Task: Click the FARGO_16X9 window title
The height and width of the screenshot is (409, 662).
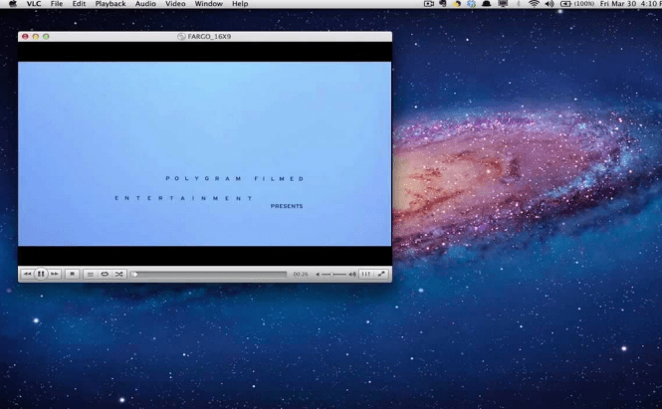Action: click(209, 36)
